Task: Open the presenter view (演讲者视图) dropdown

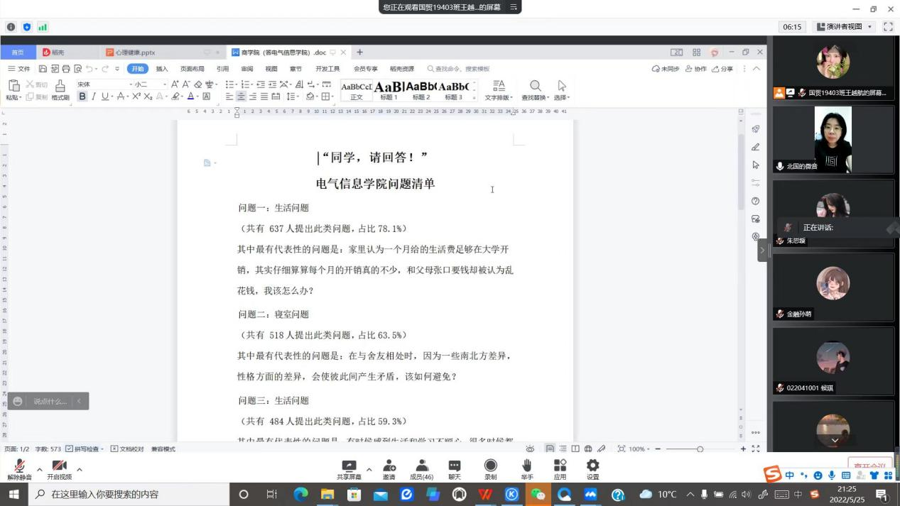Action: (845, 27)
